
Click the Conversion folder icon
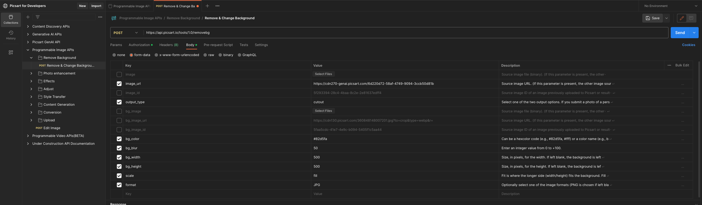coord(40,112)
